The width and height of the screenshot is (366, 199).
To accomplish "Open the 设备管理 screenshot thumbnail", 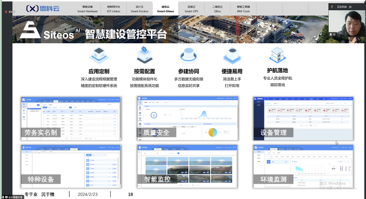I will coord(303,119).
